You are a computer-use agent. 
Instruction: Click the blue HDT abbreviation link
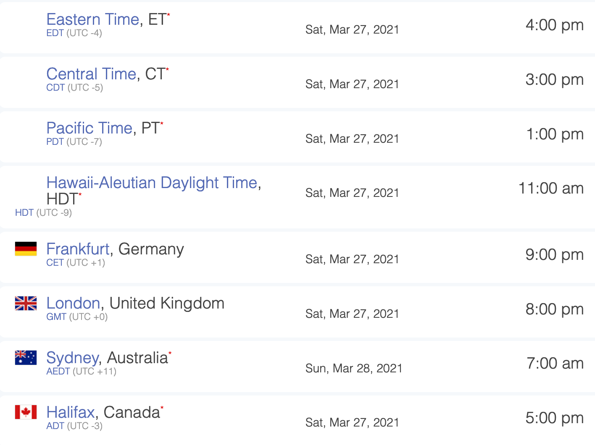tap(24, 213)
